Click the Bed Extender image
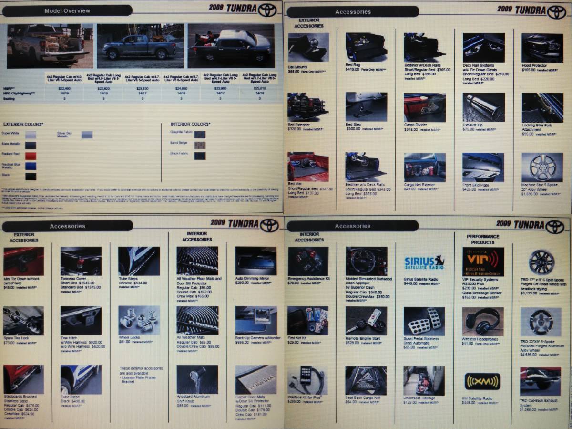 [308, 107]
